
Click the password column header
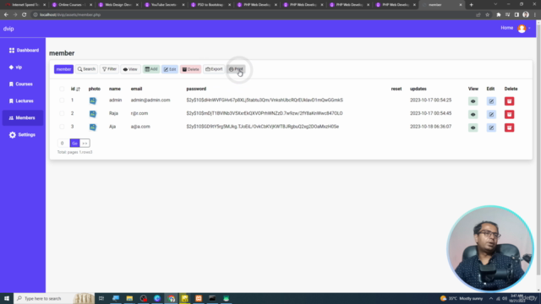pyautogui.click(x=196, y=89)
